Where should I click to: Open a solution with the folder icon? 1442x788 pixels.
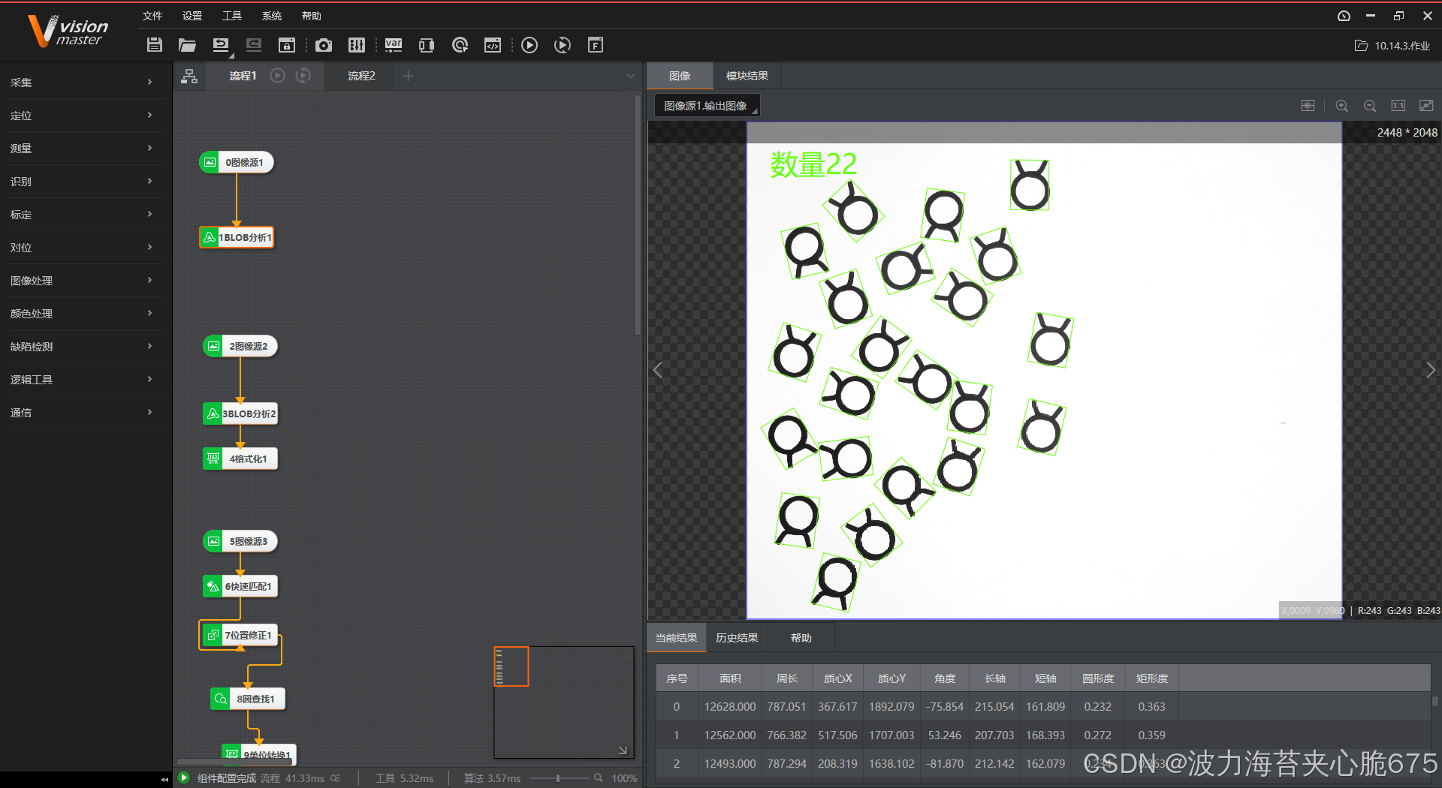[187, 45]
